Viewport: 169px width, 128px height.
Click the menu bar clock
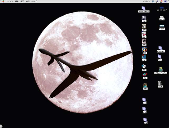pos(146,1)
